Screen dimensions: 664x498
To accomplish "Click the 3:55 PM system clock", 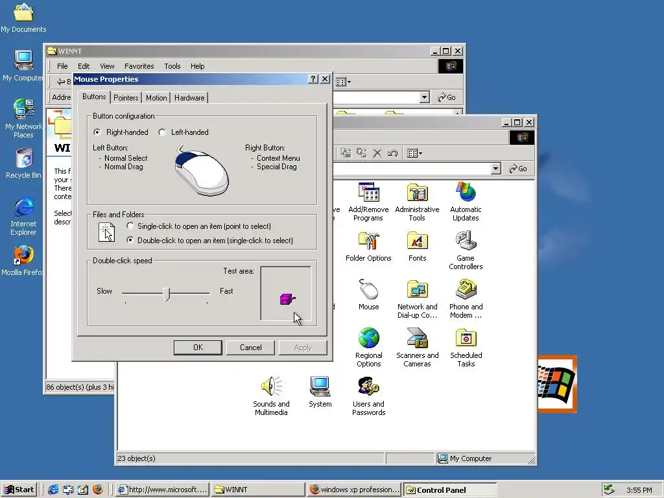I will click(x=639, y=490).
